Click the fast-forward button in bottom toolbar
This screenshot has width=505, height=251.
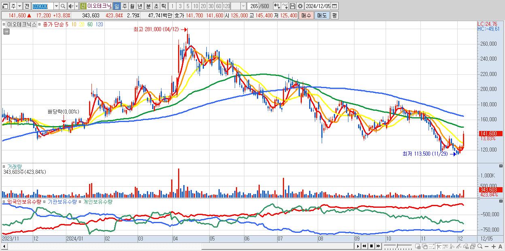378,246
